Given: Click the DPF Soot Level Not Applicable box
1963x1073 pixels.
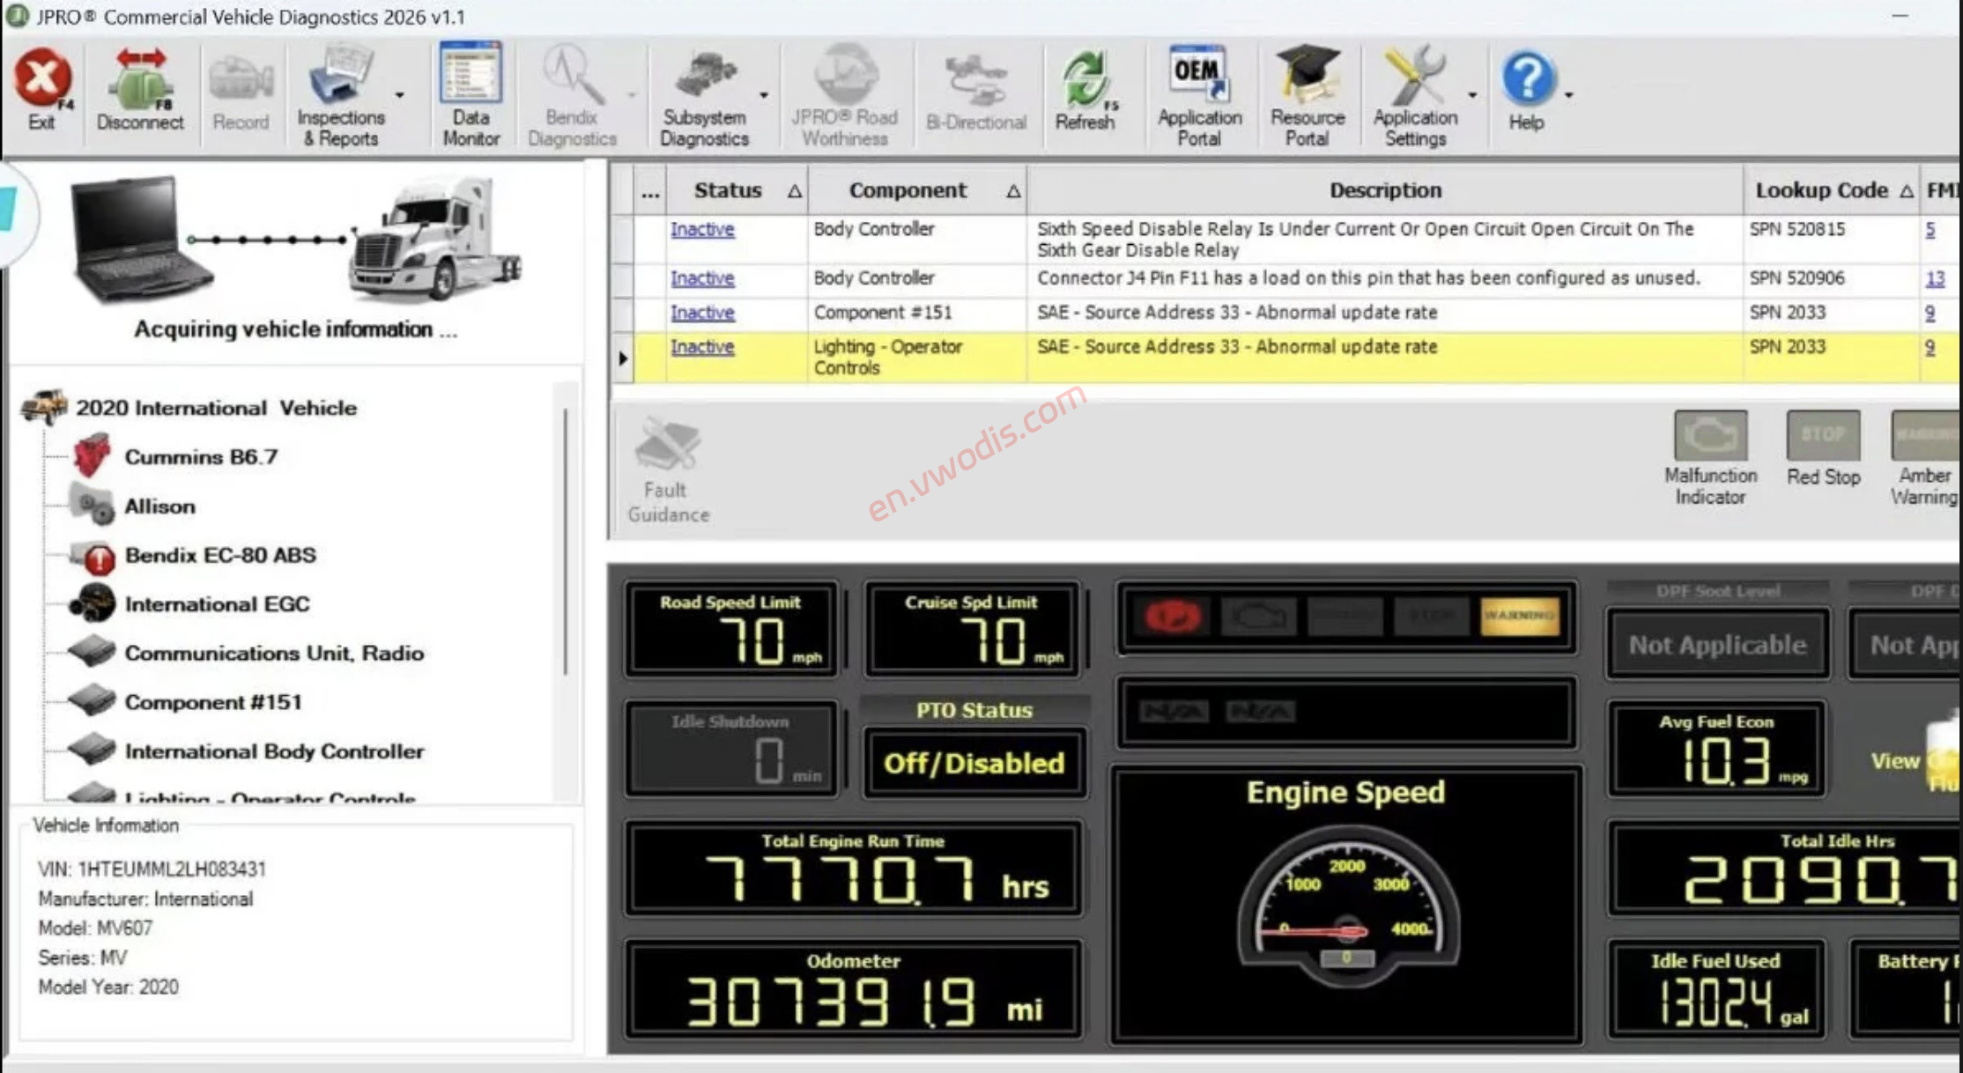Looking at the screenshot, I should [x=1718, y=645].
